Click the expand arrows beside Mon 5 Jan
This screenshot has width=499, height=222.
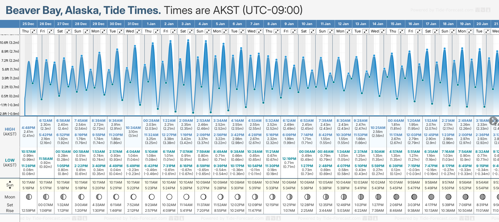[x=225, y=31]
